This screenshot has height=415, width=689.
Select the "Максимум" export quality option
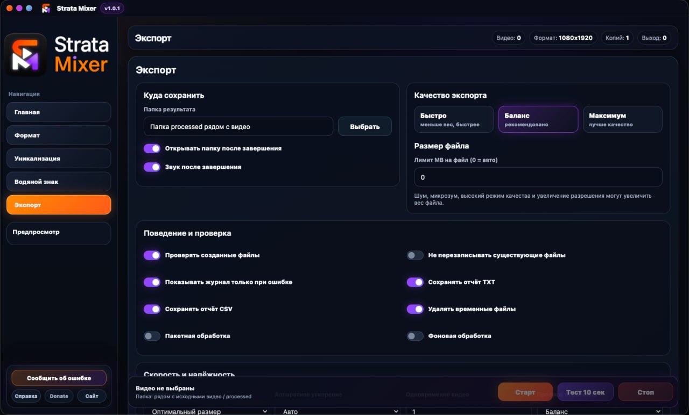(623, 119)
